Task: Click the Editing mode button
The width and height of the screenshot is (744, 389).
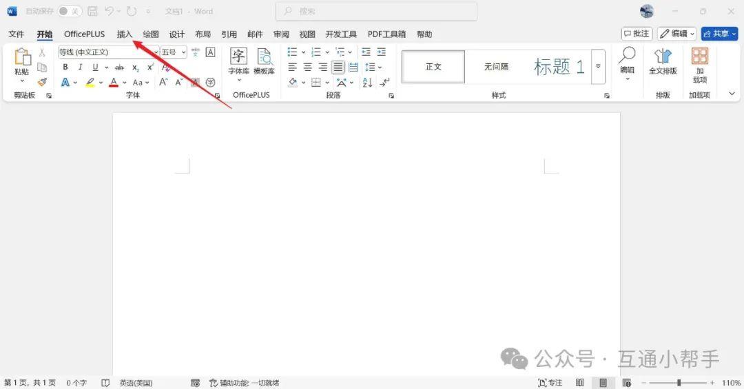Action: point(677,34)
